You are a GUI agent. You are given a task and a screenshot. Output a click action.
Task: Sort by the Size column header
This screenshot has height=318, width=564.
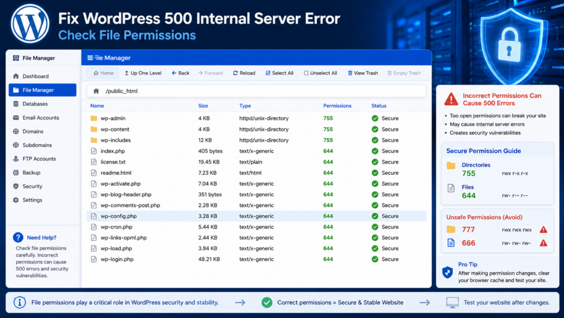coord(203,106)
